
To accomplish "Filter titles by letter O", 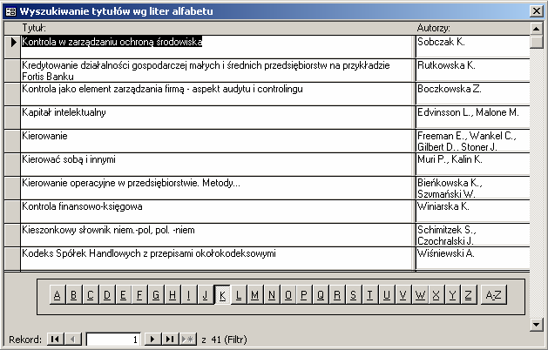I will [288, 295].
